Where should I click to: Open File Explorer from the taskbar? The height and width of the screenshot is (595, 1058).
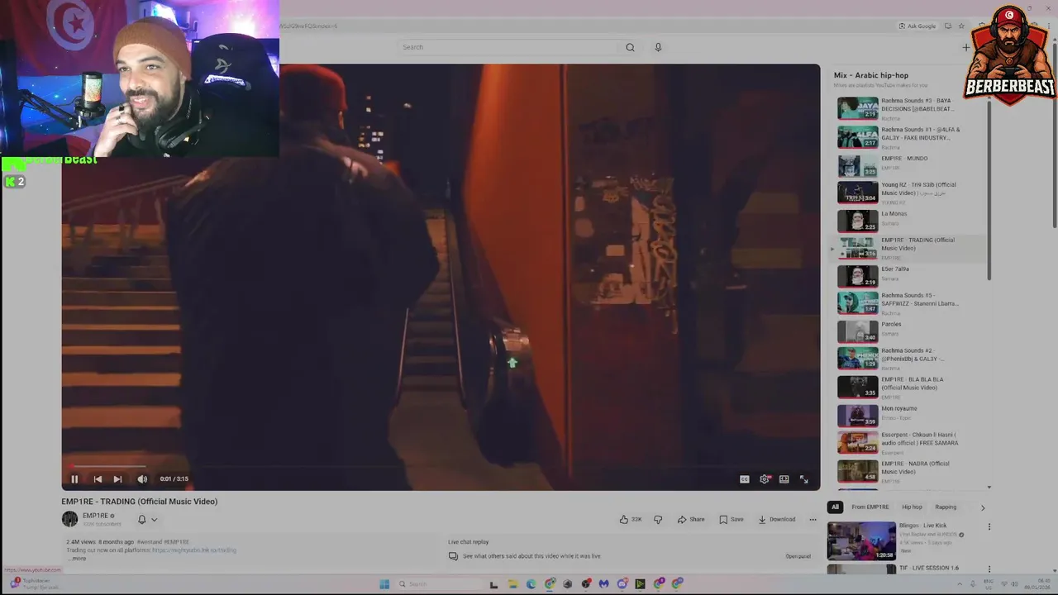point(512,584)
